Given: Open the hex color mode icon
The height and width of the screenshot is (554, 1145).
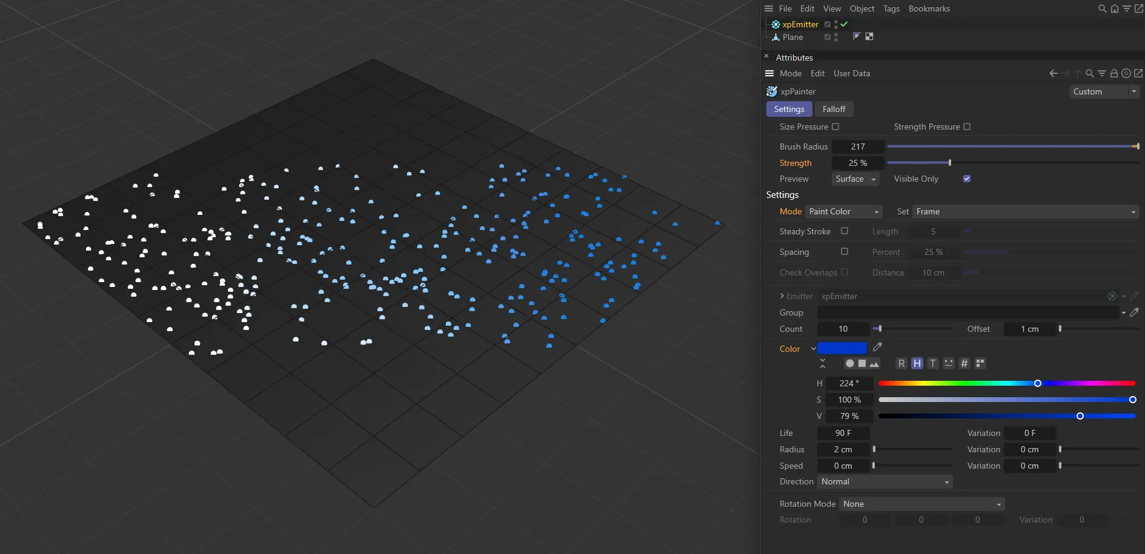Looking at the screenshot, I should tap(964, 363).
